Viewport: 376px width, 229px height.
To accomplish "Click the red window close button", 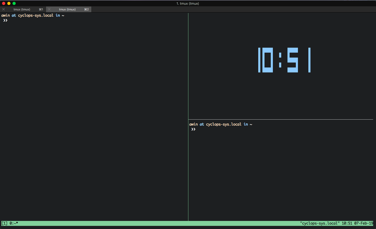I will click(4, 3).
